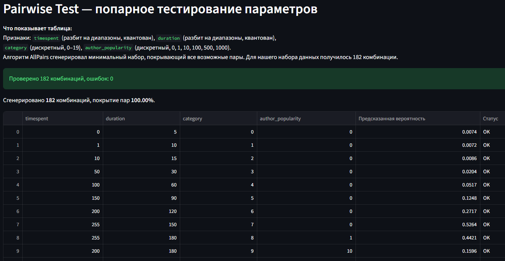Click timespent value 100 in row 4
The width and height of the screenshot is (505, 261).
pyautogui.click(x=63, y=185)
